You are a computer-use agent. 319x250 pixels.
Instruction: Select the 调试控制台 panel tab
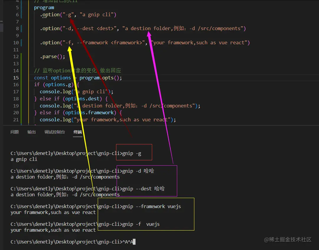pyautogui.click(x=55, y=132)
